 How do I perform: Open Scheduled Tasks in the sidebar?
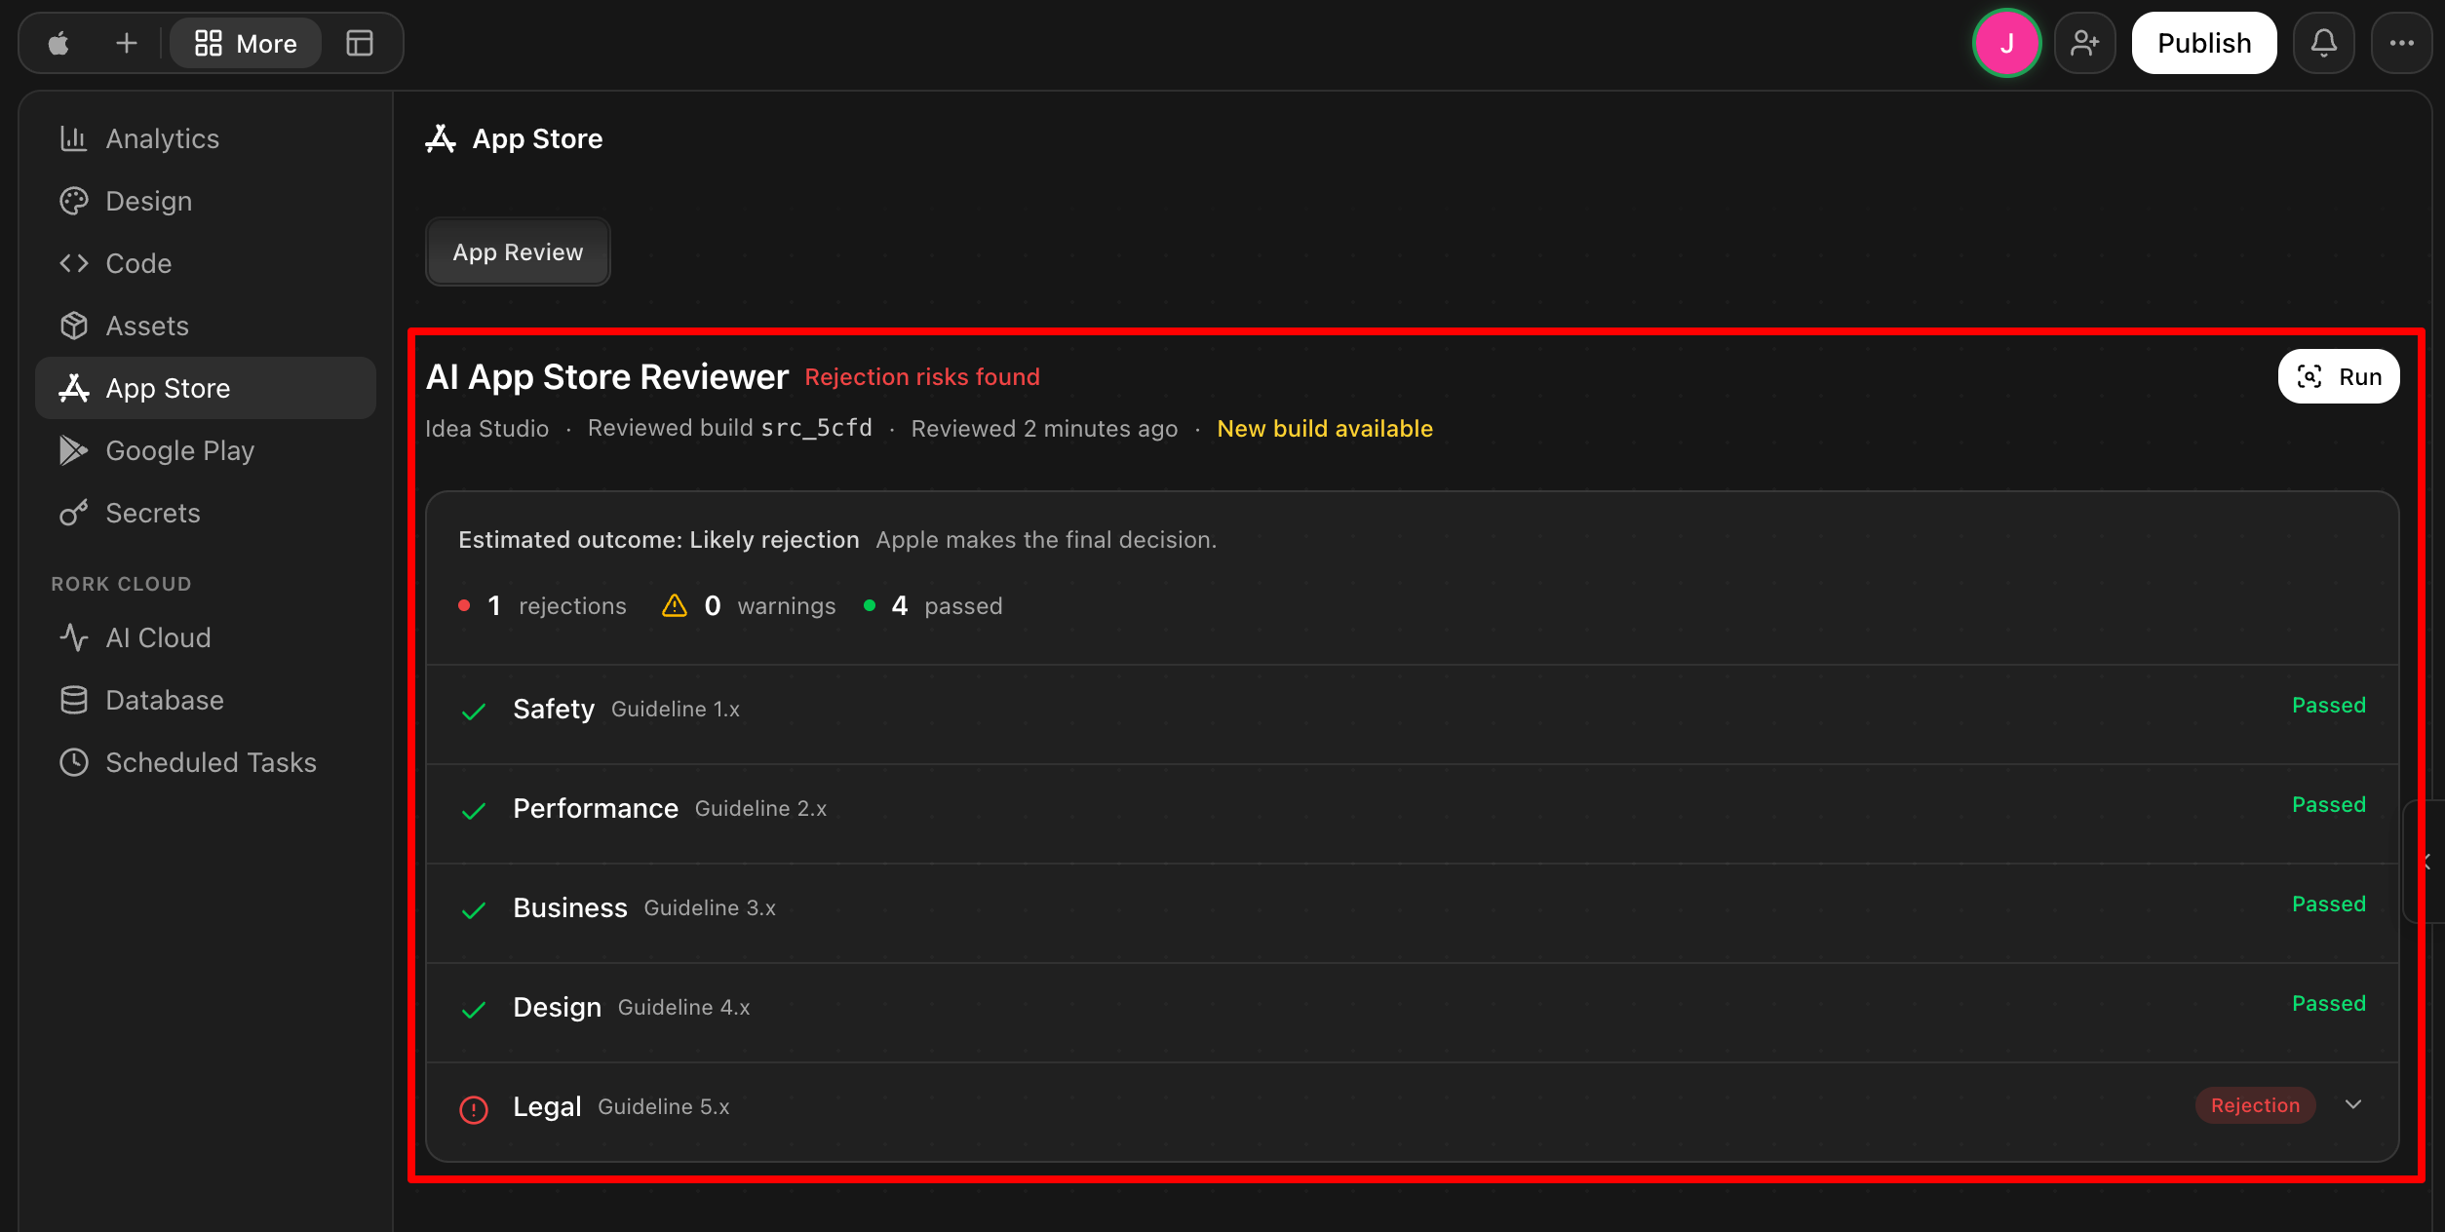tap(206, 762)
